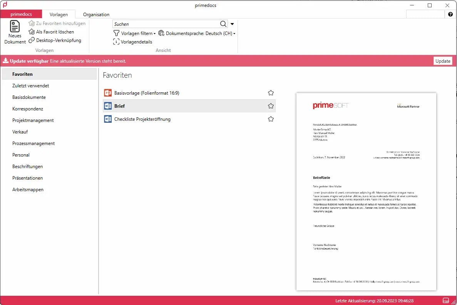The image size is (457, 305).
Task: Click the help question mark icon
Action: tap(450, 14)
